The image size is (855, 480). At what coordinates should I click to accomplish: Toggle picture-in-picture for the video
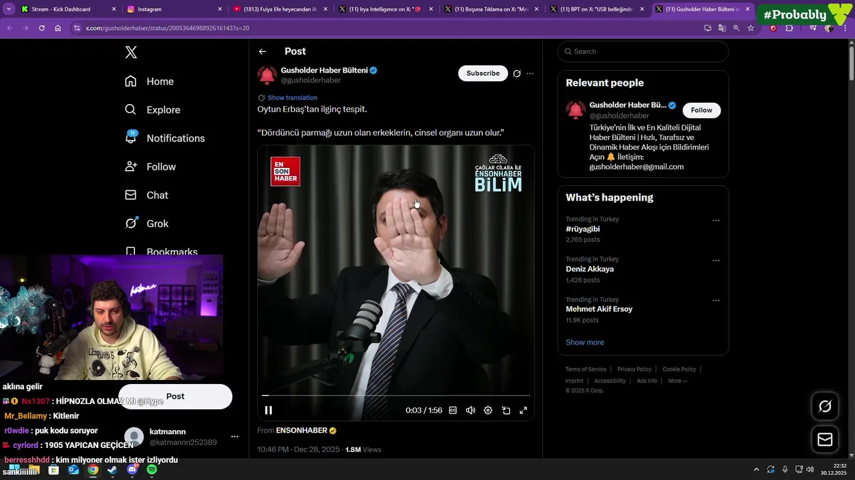pos(506,411)
